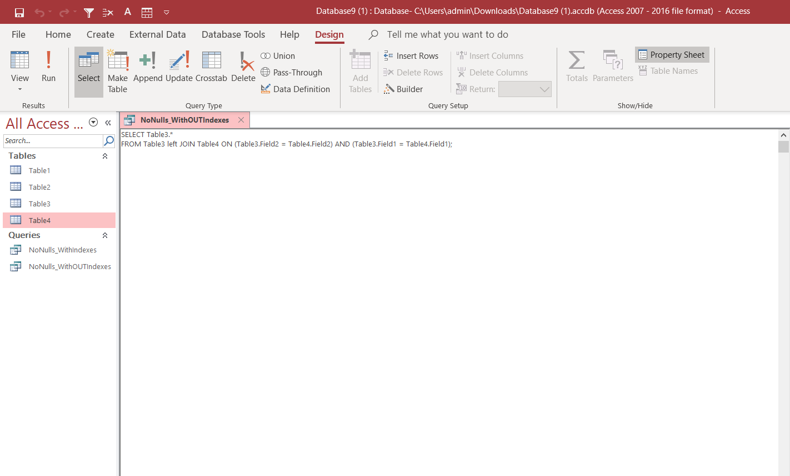Click the scroll up arrow of SQL editor

click(x=783, y=135)
